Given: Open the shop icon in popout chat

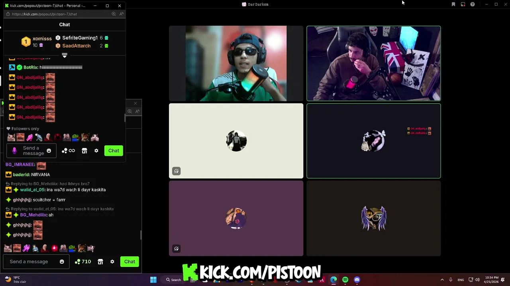Looking at the screenshot, I should click(84, 151).
